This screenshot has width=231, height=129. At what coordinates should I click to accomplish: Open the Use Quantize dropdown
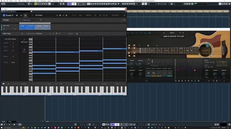(x=164, y=4)
